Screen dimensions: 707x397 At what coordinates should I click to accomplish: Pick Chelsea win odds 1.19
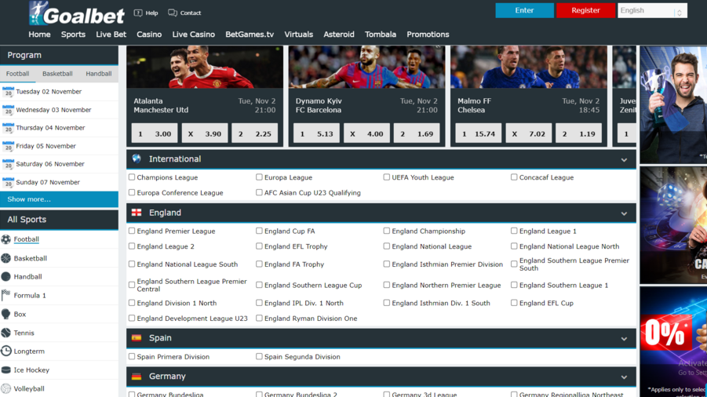[578, 134]
